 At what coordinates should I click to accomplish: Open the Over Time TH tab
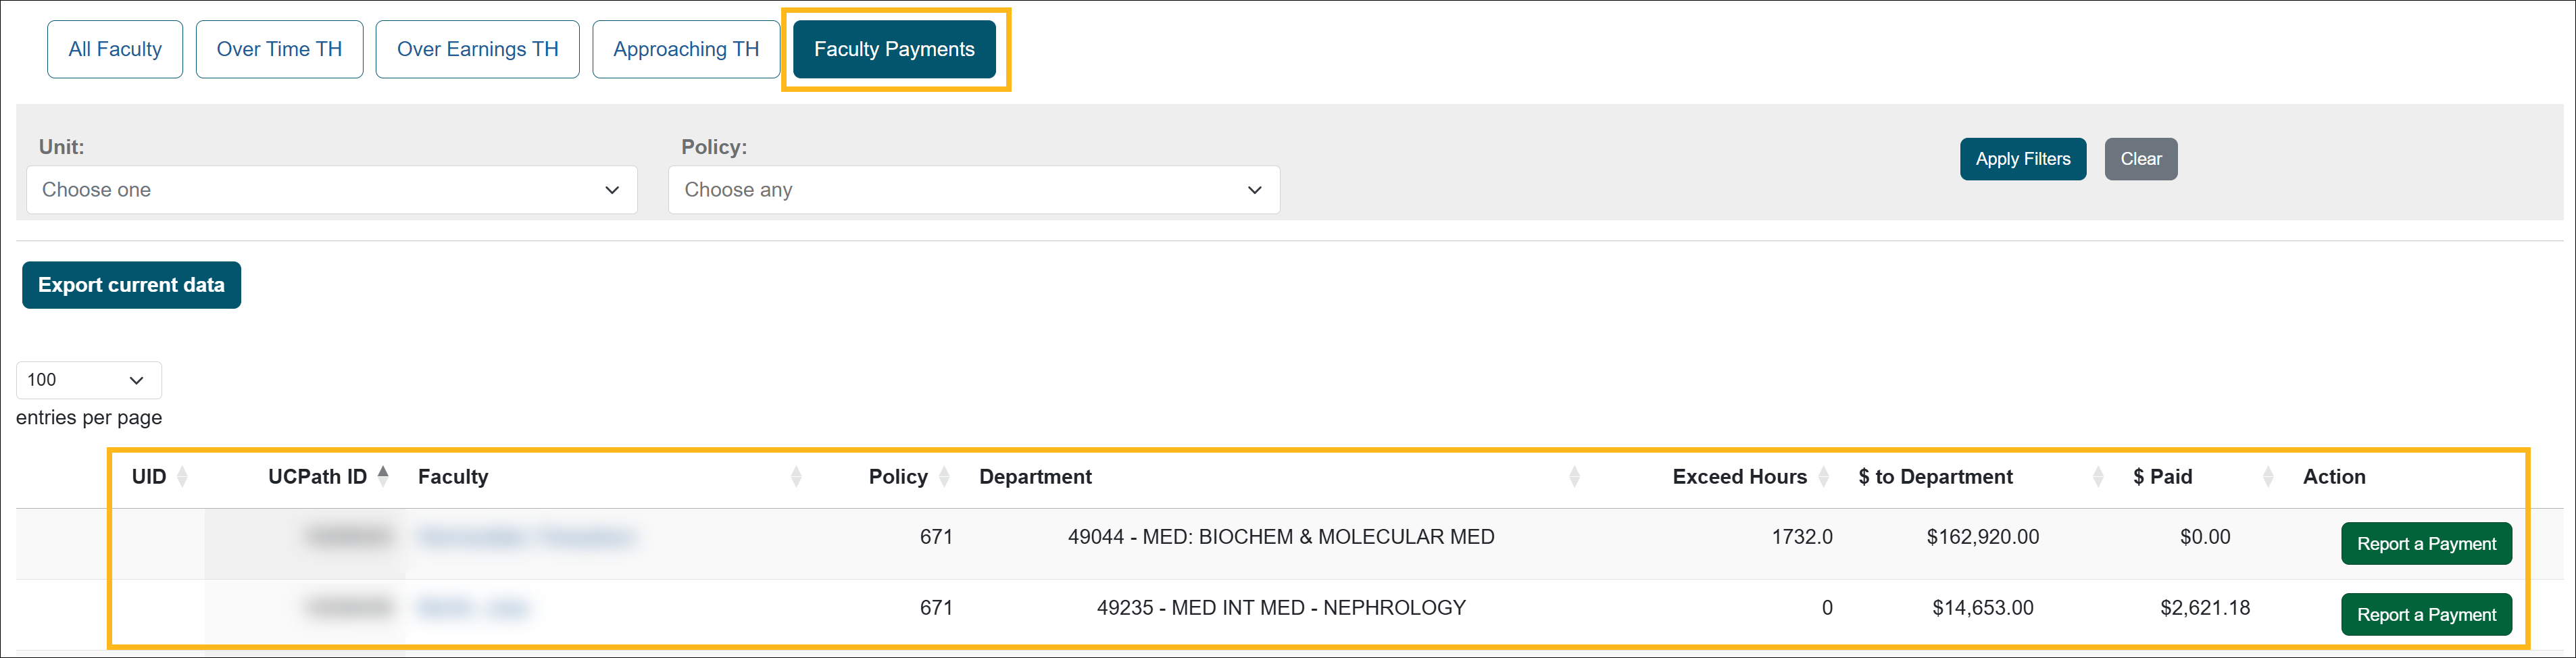click(279, 49)
